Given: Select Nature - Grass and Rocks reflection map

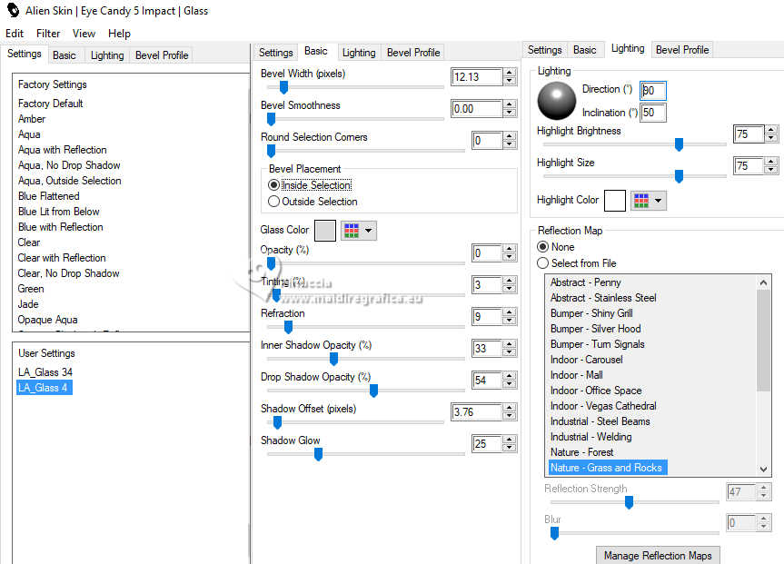Looking at the screenshot, I should pos(608,468).
